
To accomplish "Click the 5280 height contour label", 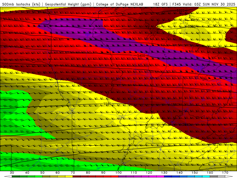I will 192,27.
